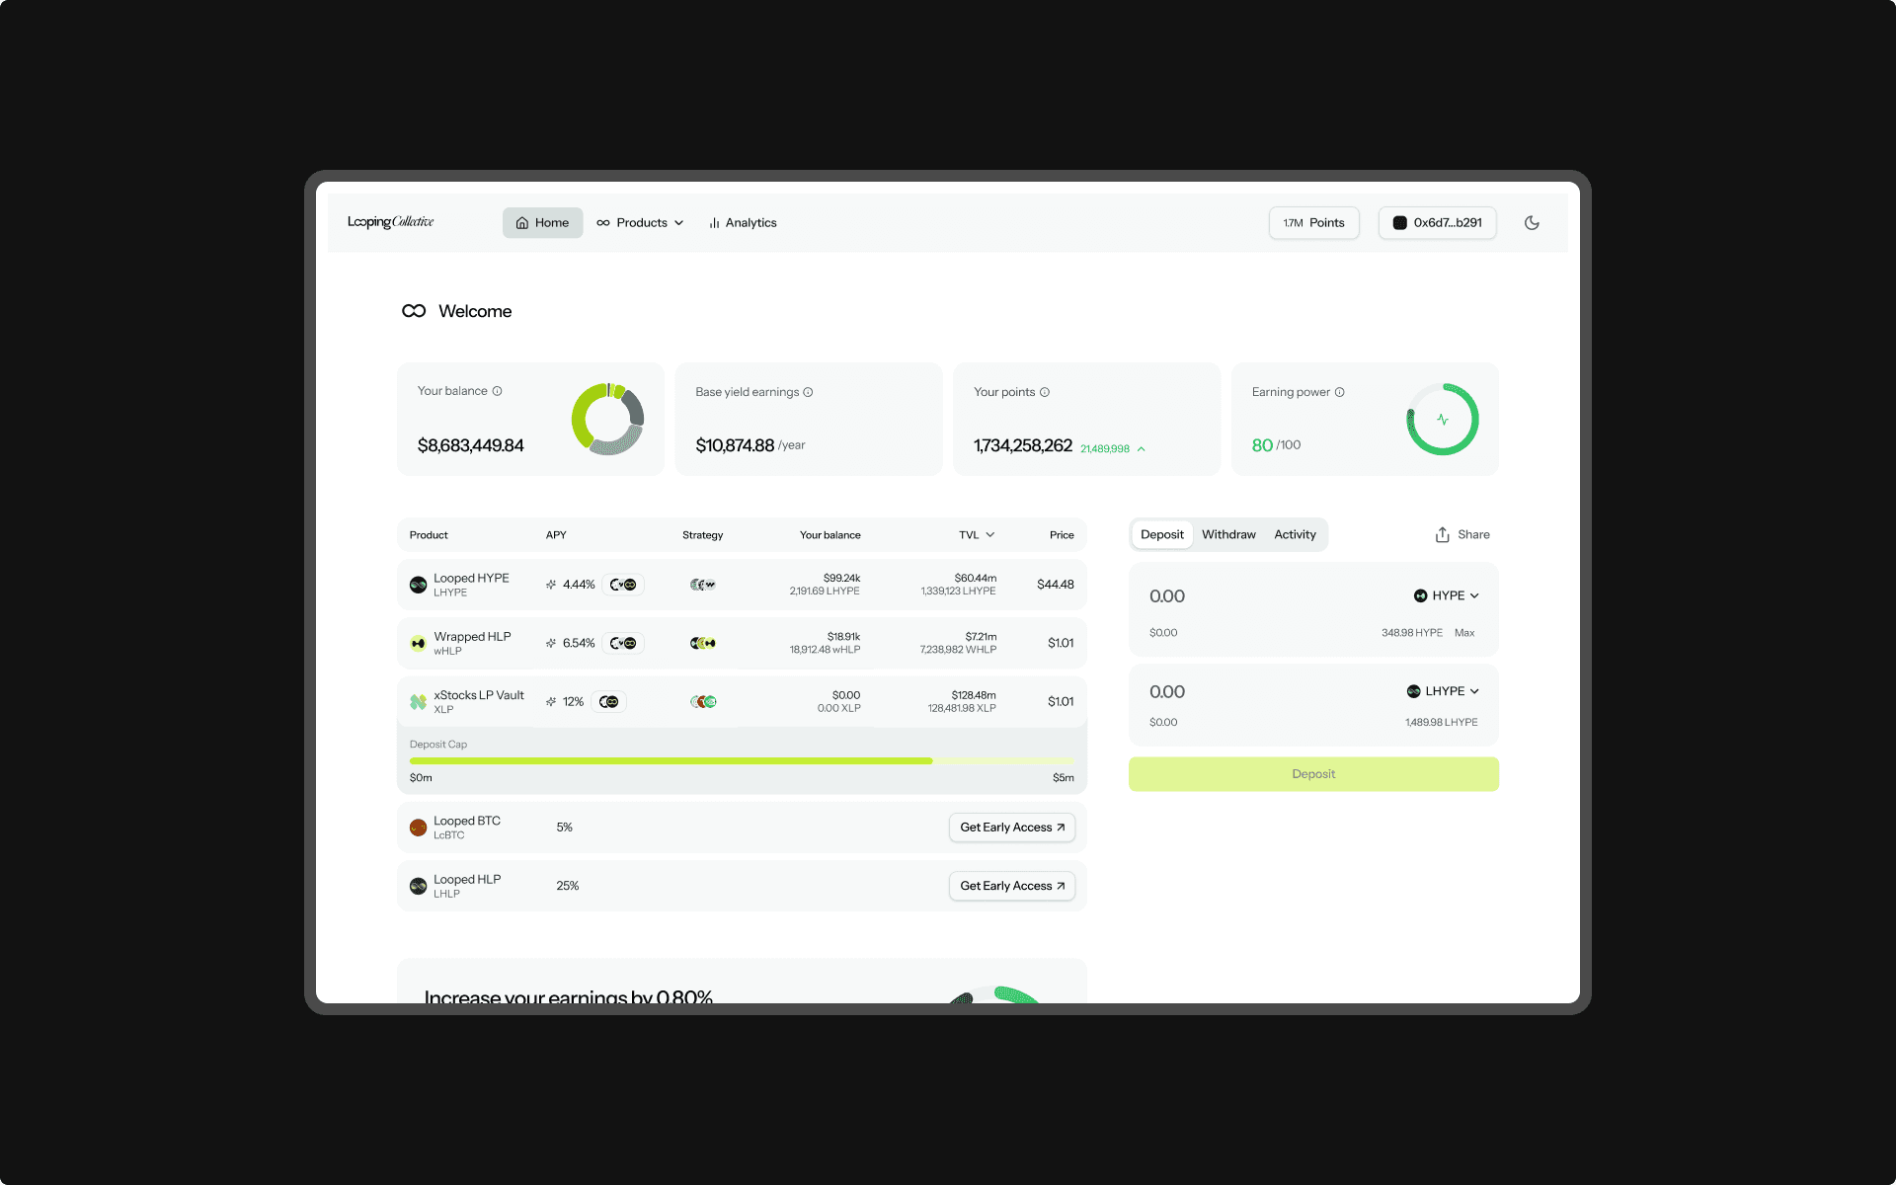The width and height of the screenshot is (1896, 1185).
Task: Expand the LHYPE token selector
Action: pyautogui.click(x=1444, y=691)
